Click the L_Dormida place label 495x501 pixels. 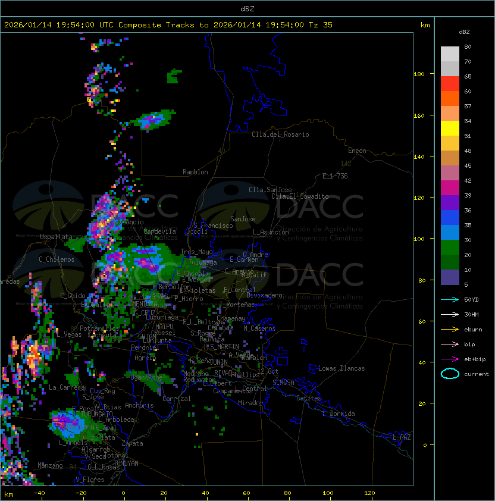pos(339,414)
